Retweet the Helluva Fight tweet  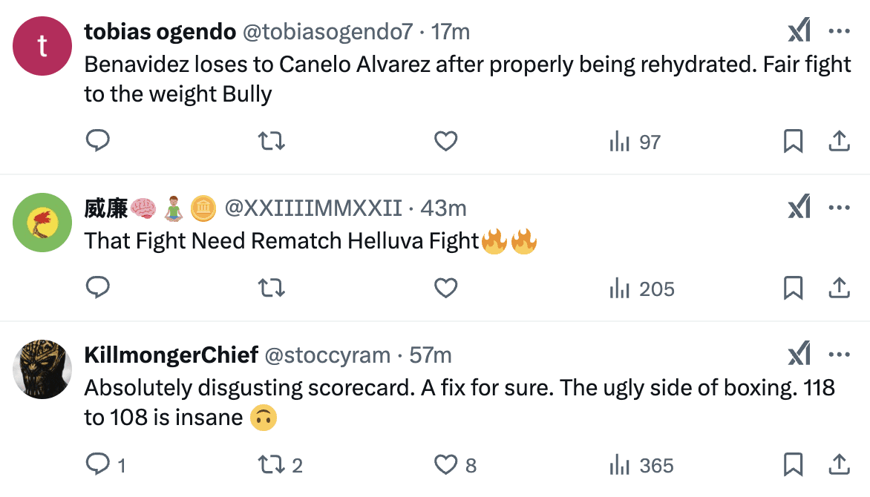[x=271, y=288]
